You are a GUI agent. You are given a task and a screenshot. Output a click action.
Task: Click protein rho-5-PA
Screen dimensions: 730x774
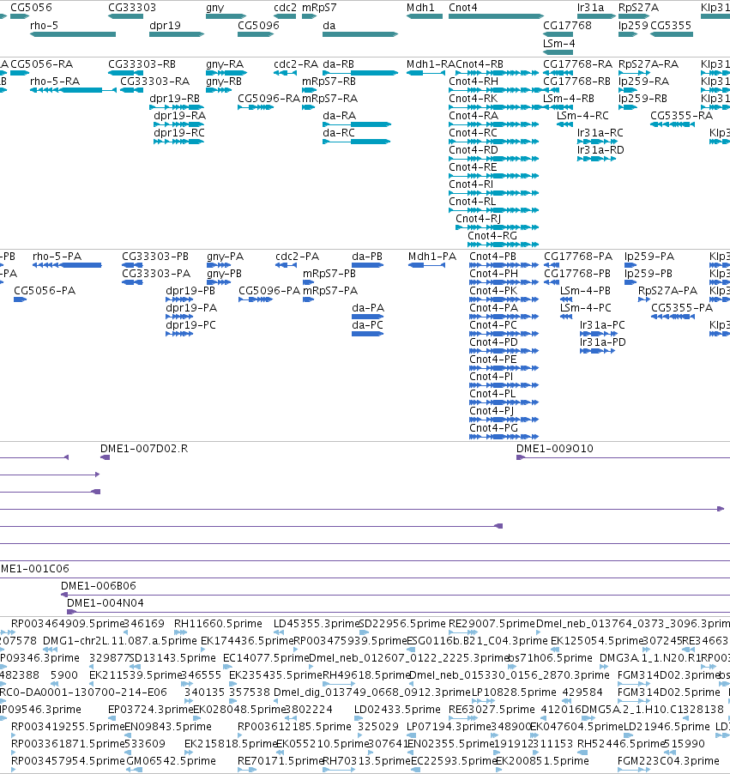(57, 257)
